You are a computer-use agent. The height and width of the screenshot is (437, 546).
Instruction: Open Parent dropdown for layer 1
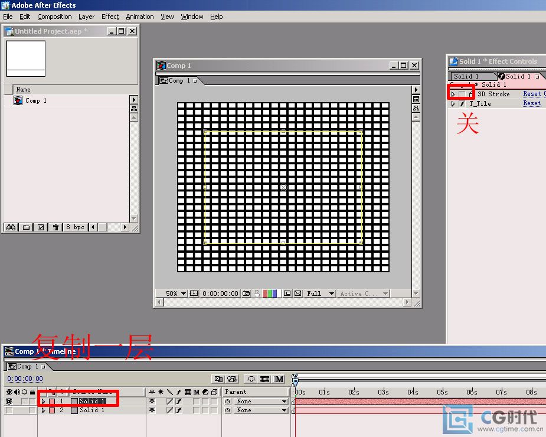coord(260,402)
